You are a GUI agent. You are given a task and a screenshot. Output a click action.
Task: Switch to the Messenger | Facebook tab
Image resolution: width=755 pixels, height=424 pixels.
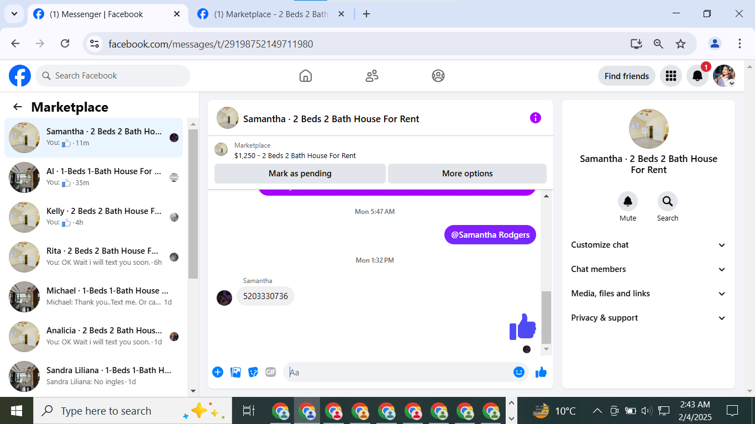coord(107,14)
